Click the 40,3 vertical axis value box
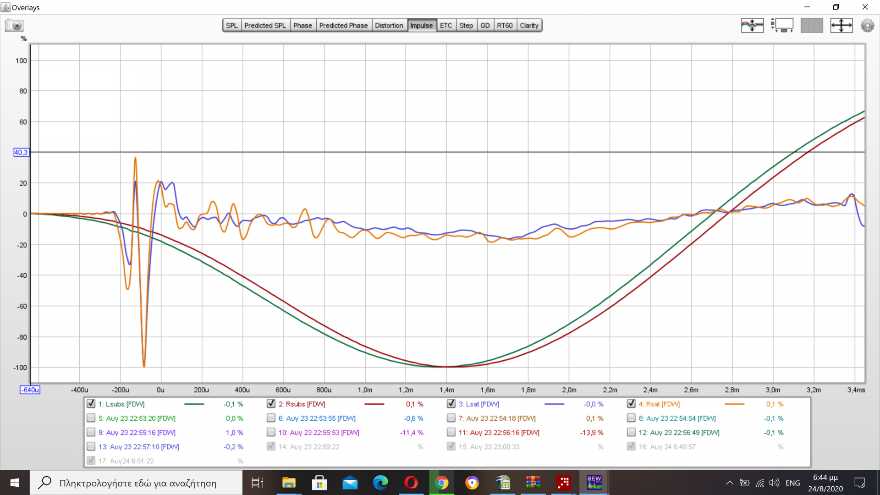The width and height of the screenshot is (880, 495). pos(21,152)
